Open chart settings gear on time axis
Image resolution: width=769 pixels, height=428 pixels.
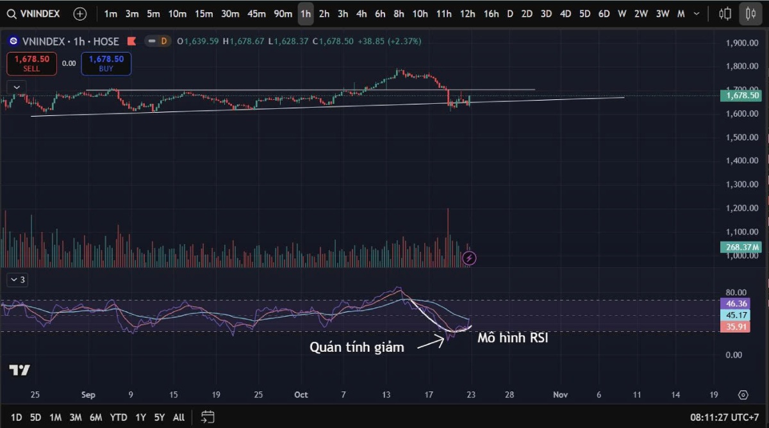(x=743, y=395)
